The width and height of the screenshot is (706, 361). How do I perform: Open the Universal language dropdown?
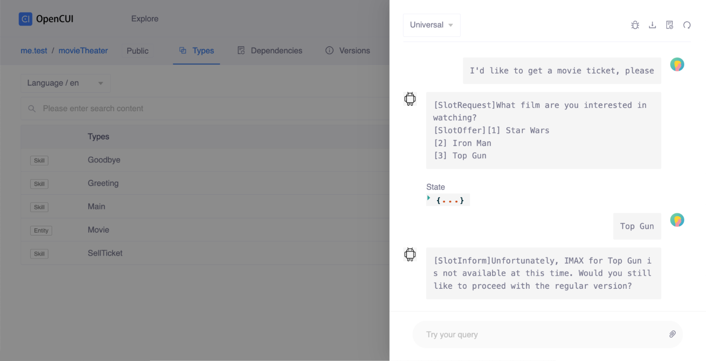431,25
